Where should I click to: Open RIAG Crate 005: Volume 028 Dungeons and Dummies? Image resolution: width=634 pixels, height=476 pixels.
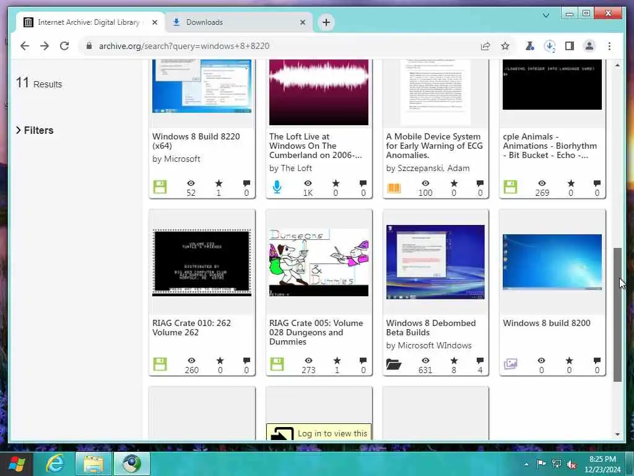pos(316,332)
